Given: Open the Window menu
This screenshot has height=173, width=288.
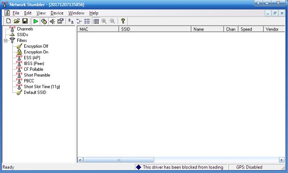Looking at the screenshot, I should (x=76, y=13).
